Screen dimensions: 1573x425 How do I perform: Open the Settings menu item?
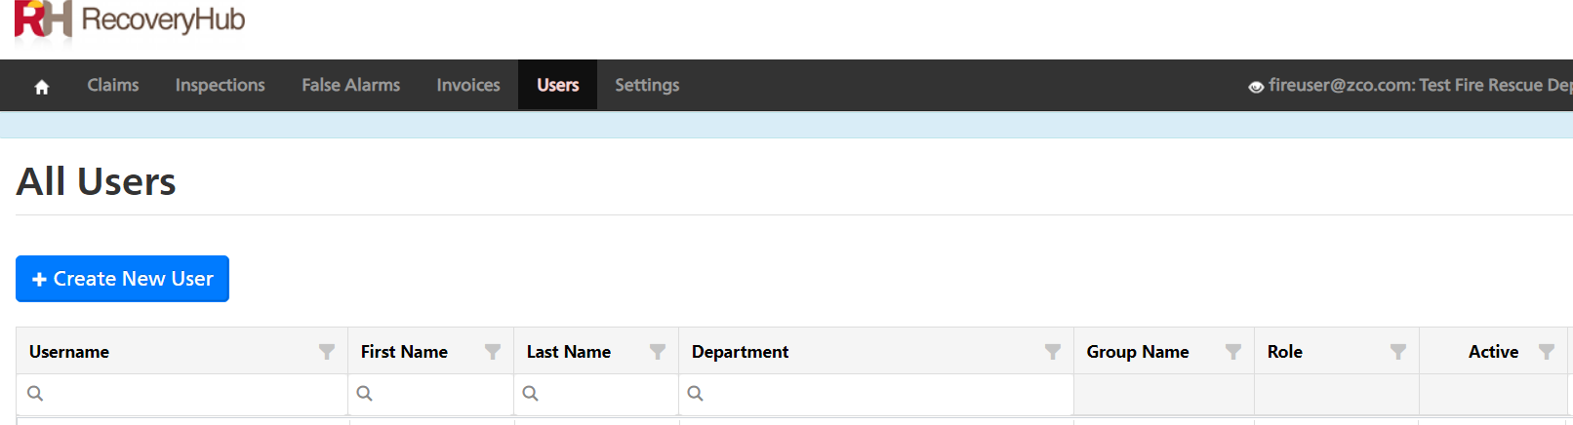pyautogui.click(x=647, y=85)
